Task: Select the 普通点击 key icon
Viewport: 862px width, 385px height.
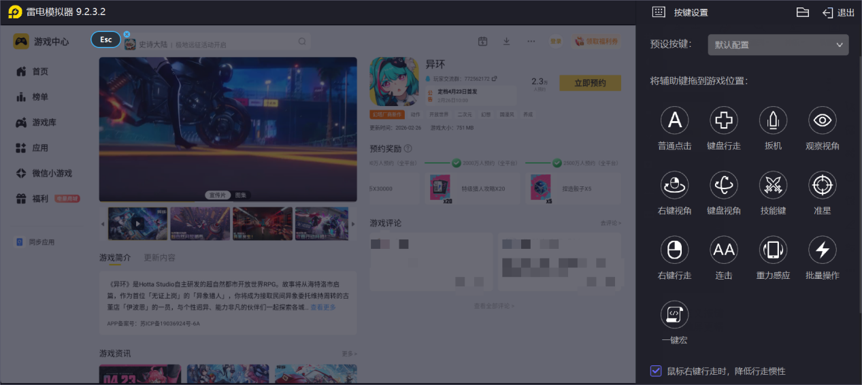Action: coord(674,120)
